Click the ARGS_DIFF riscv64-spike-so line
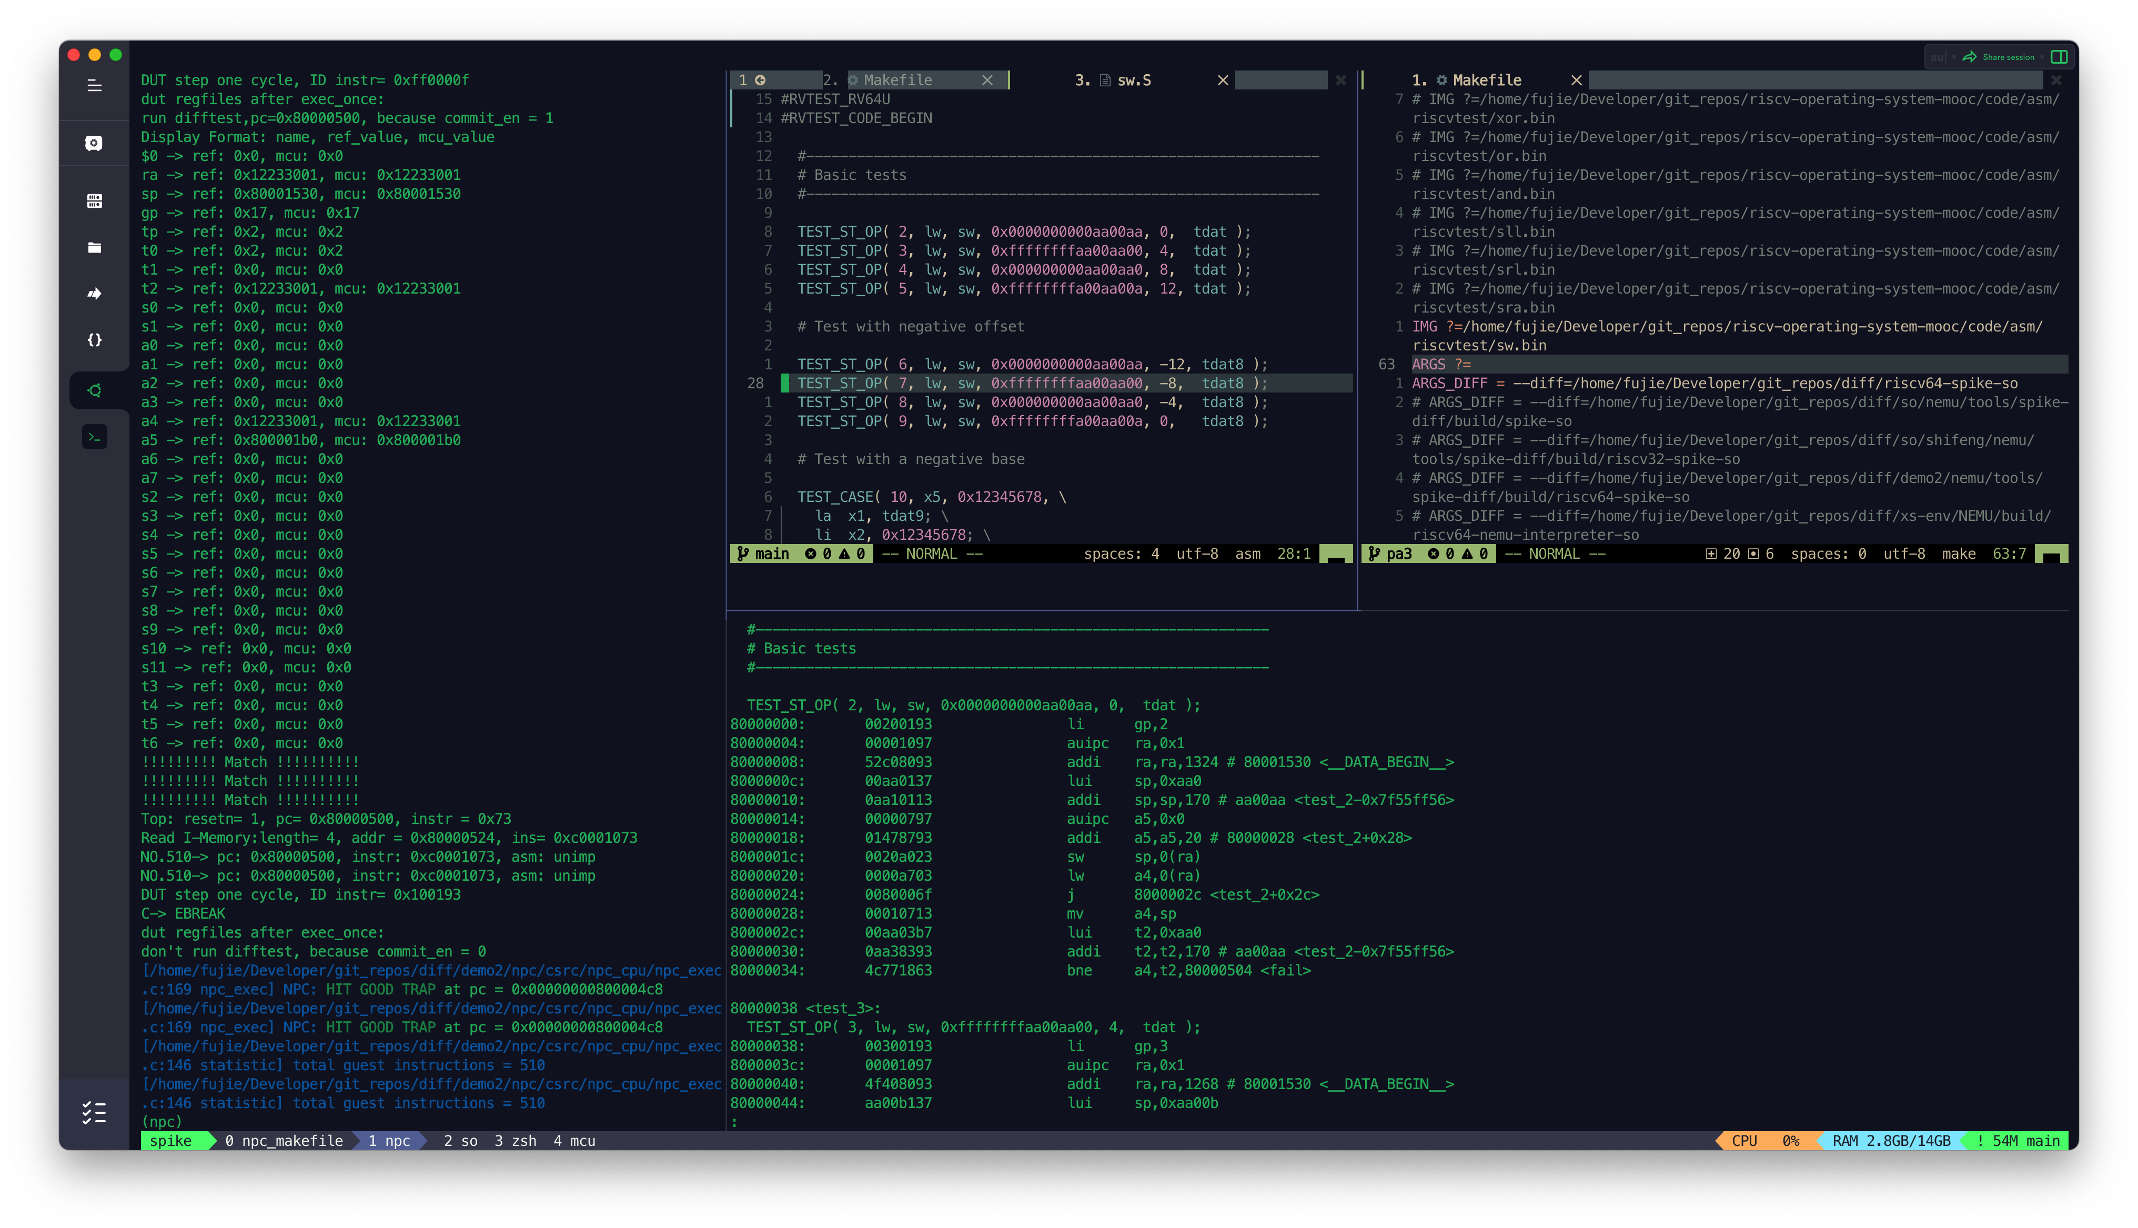Image resolution: width=2138 pixels, height=1228 pixels. click(x=1714, y=383)
